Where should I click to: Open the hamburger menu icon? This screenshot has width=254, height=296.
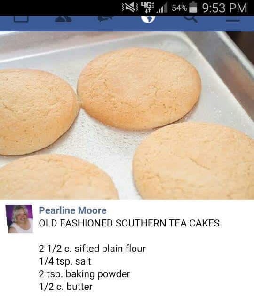(x=233, y=19)
